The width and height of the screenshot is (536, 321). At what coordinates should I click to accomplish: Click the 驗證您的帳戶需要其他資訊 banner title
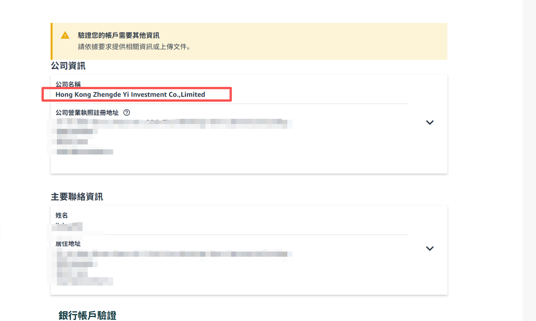tap(119, 35)
